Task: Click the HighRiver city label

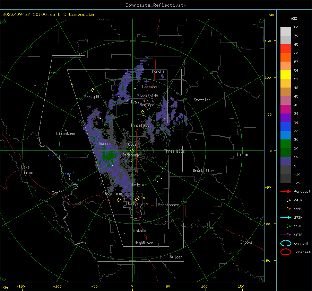Action: click(144, 243)
